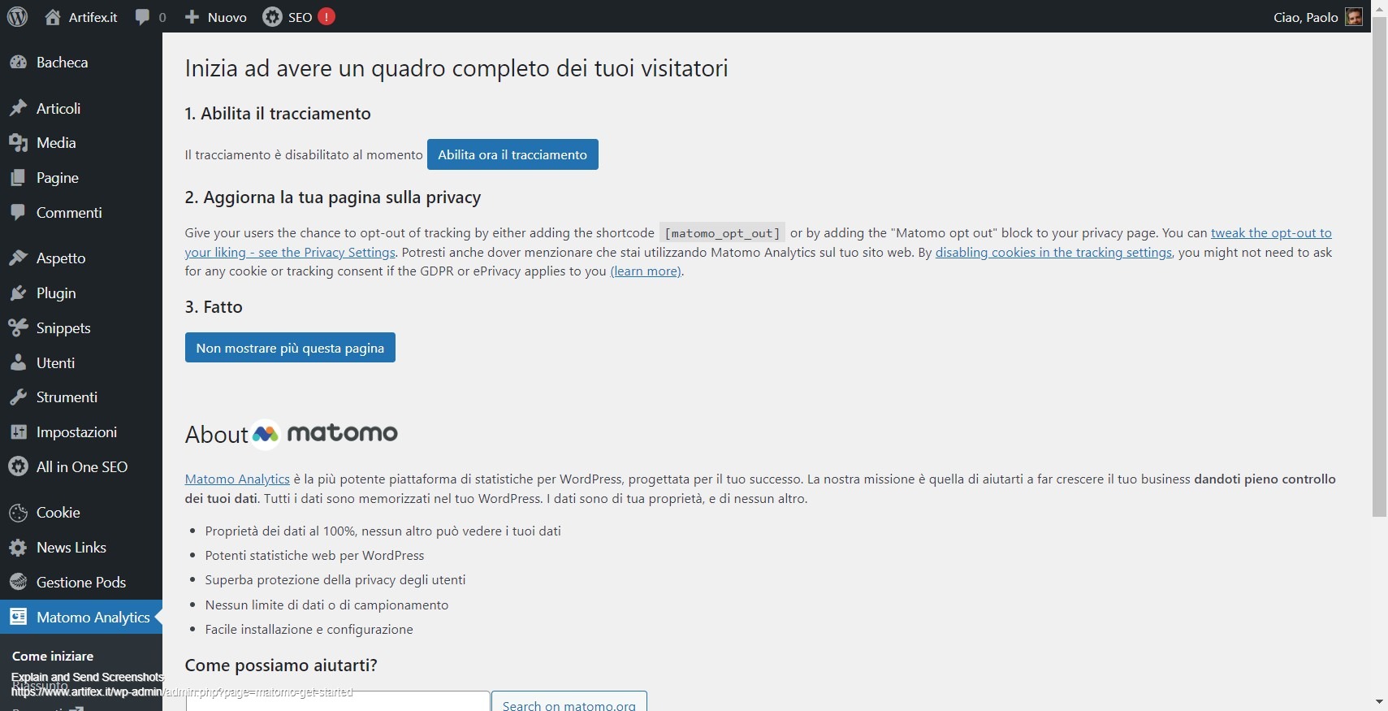
Task: Click the News Links gear icon
Action: [18, 548]
